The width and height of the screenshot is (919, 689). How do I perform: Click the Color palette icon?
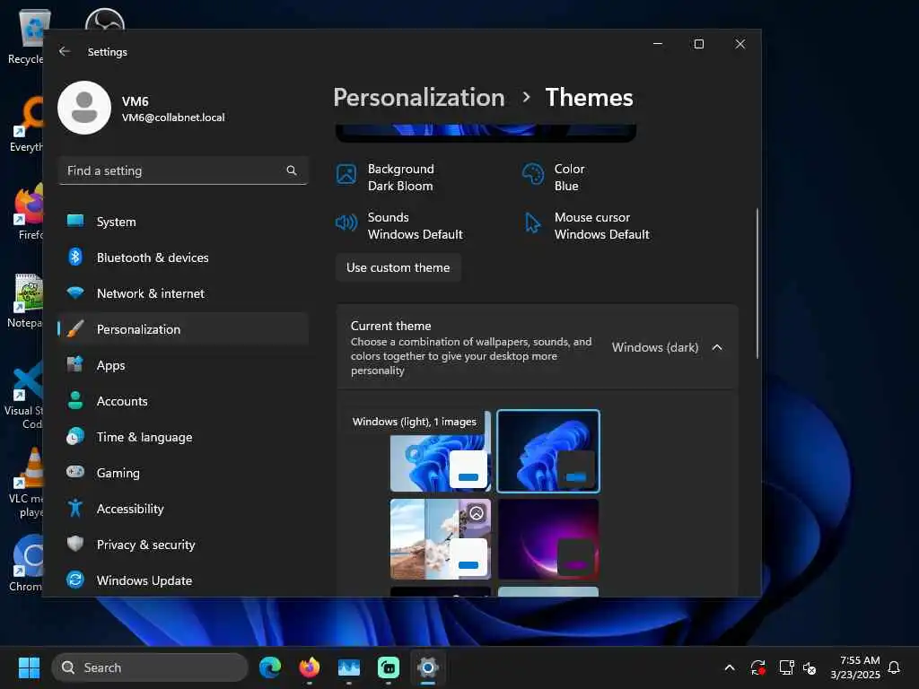[533, 175]
